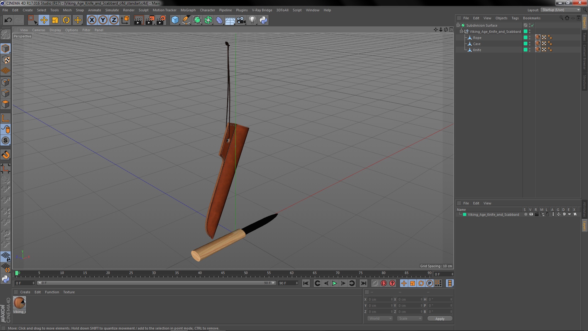The image size is (588, 331).
Task: Toggle Subdivision Surface enable checkmark
Action: (x=533, y=25)
